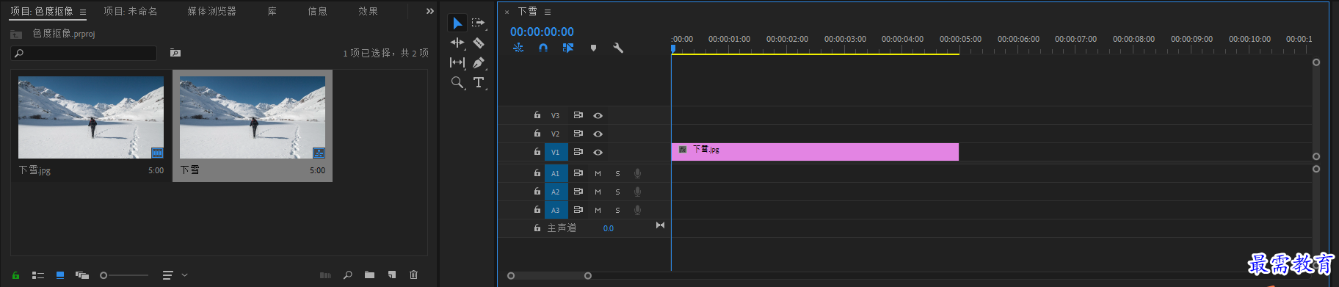Mute audio track A1

(x=598, y=173)
